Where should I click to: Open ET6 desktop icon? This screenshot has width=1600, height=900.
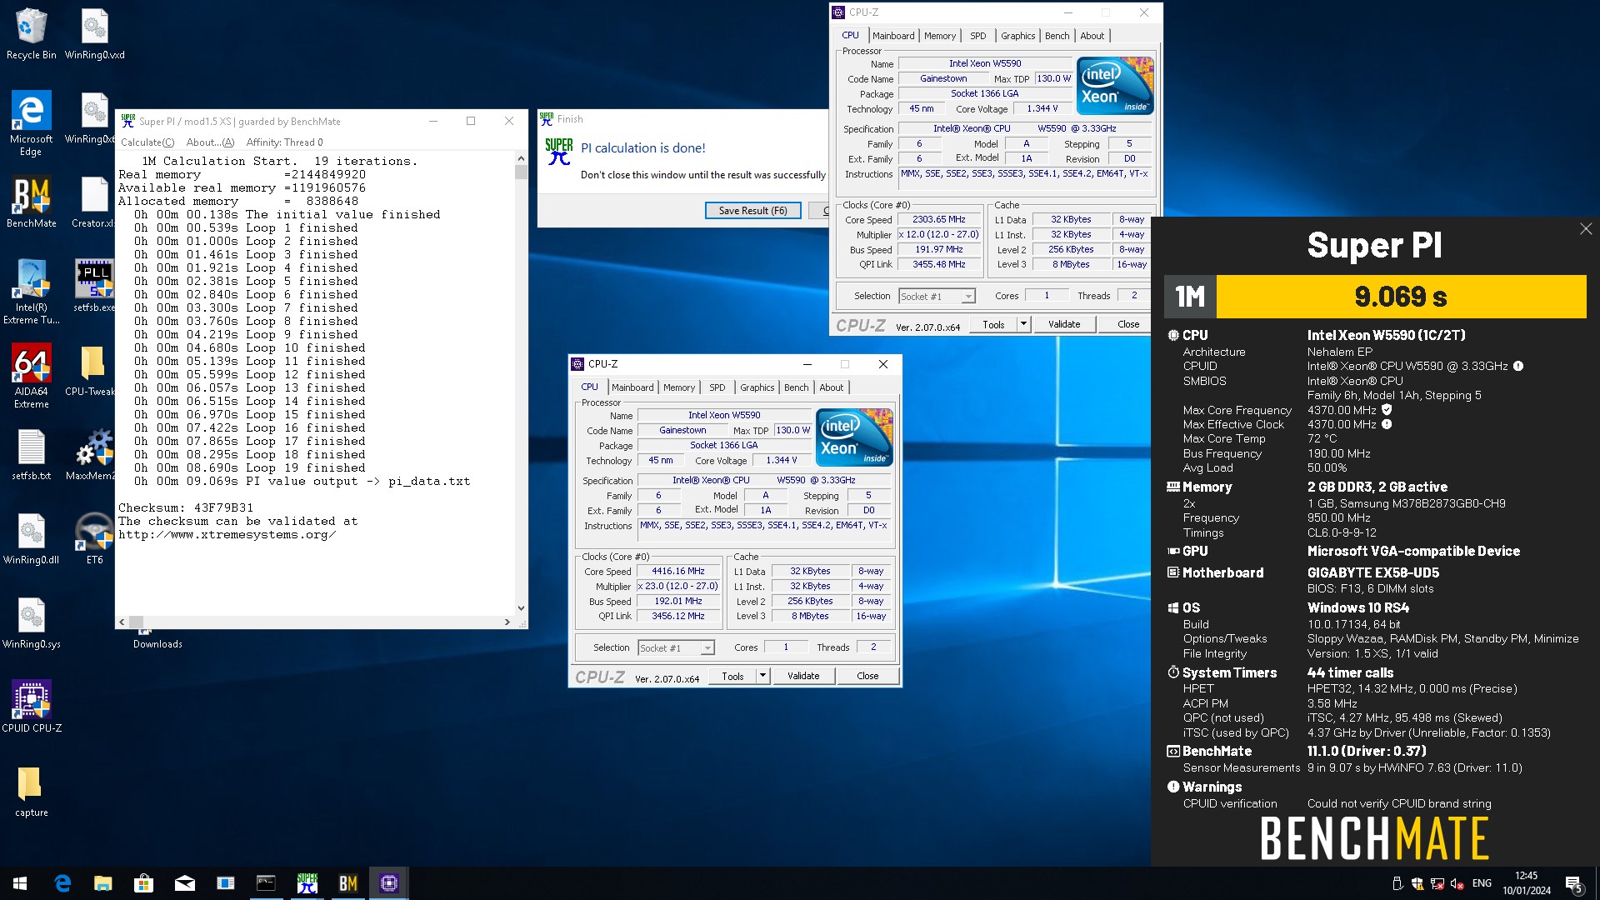94,539
